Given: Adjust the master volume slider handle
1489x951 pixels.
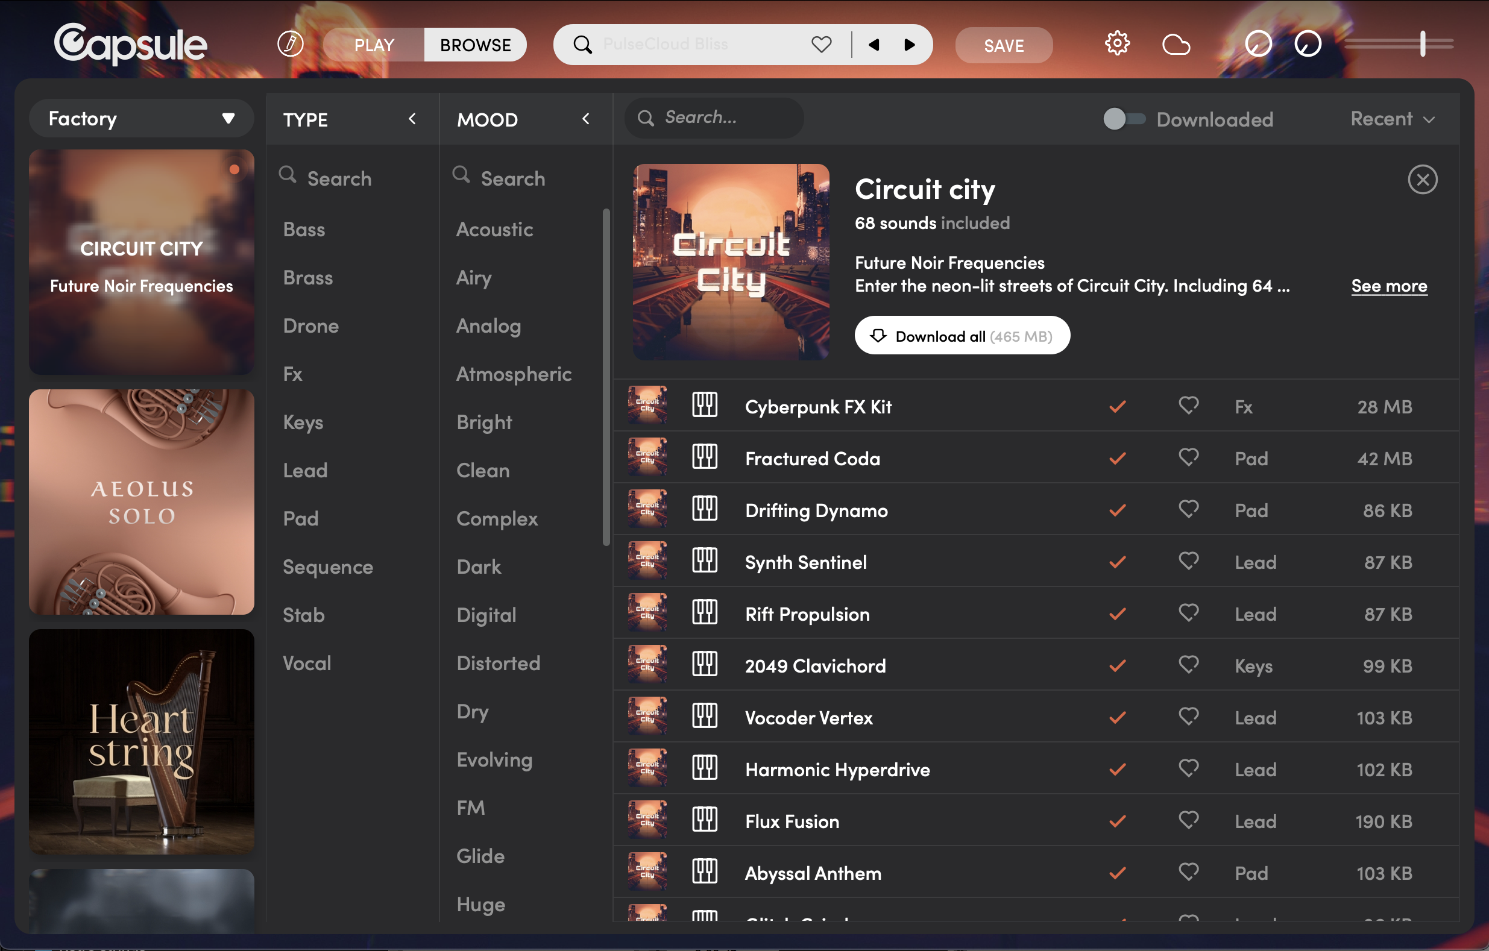Looking at the screenshot, I should click(1422, 44).
